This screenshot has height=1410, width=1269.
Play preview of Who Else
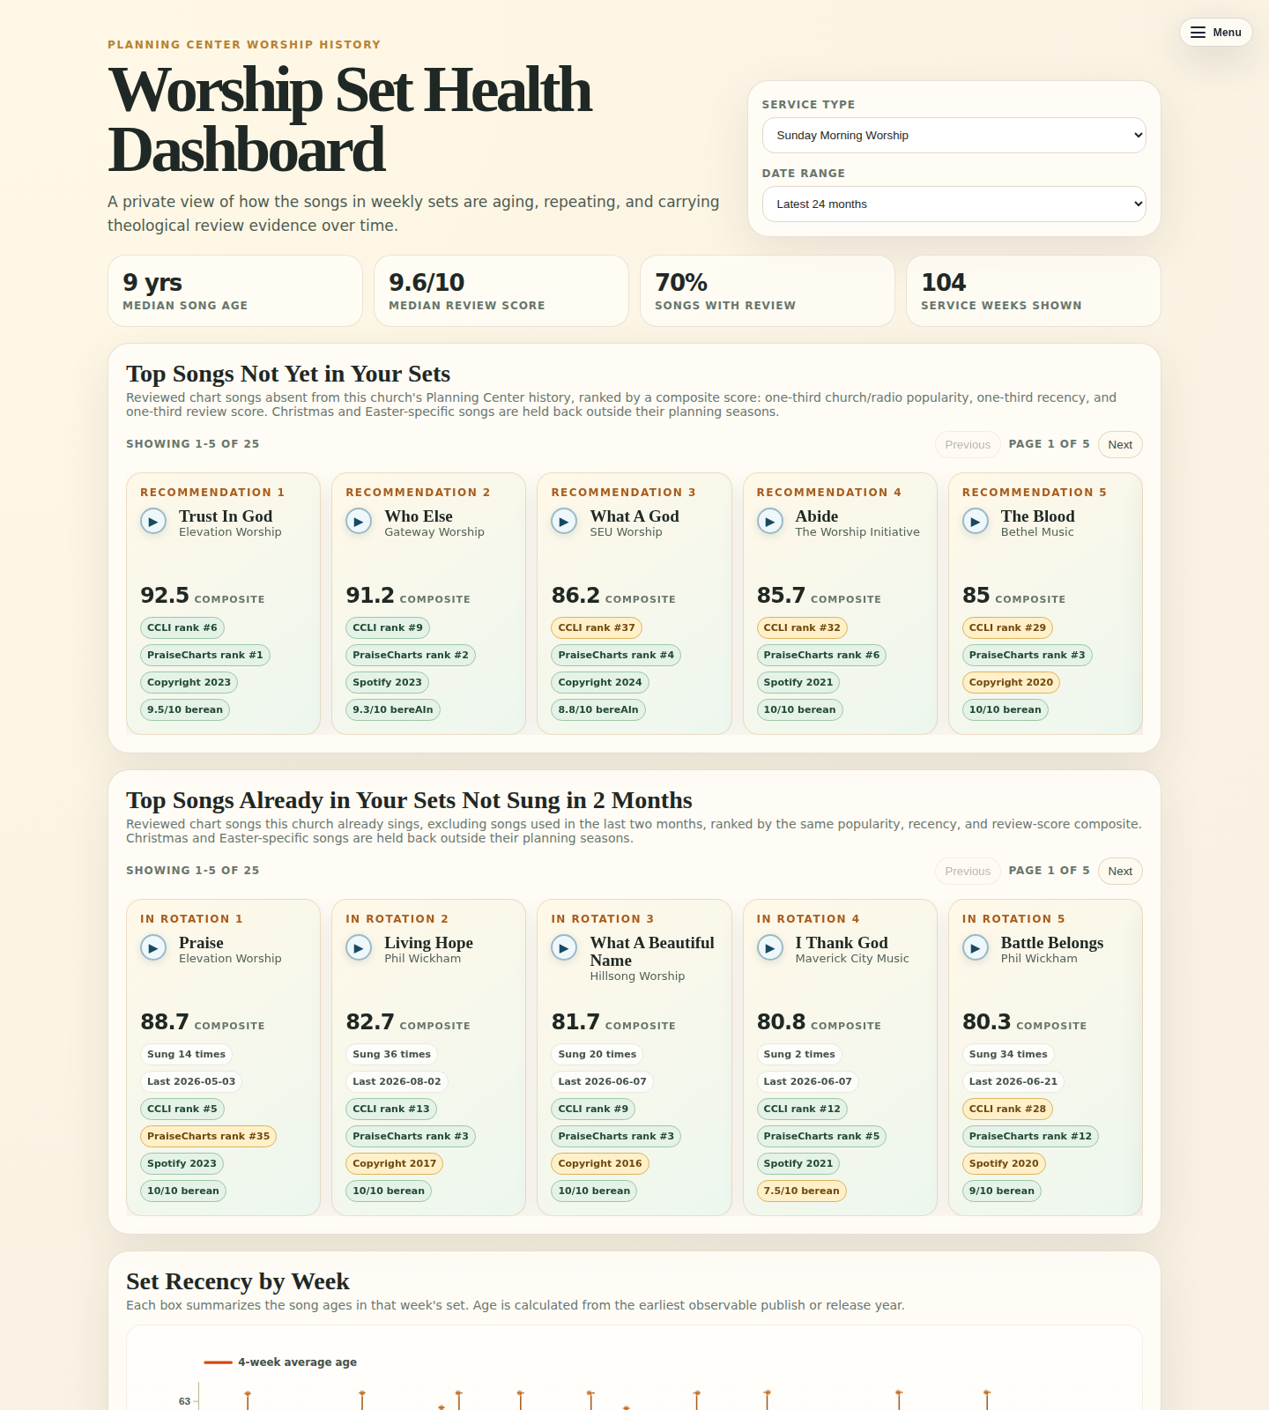pyautogui.click(x=359, y=522)
